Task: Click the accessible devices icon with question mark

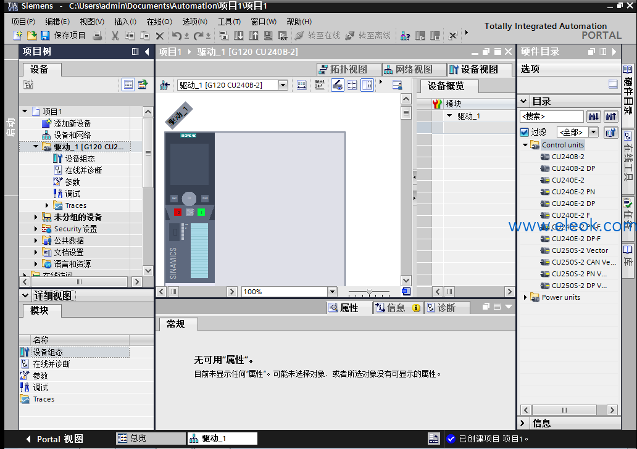Action: pyautogui.click(x=405, y=36)
